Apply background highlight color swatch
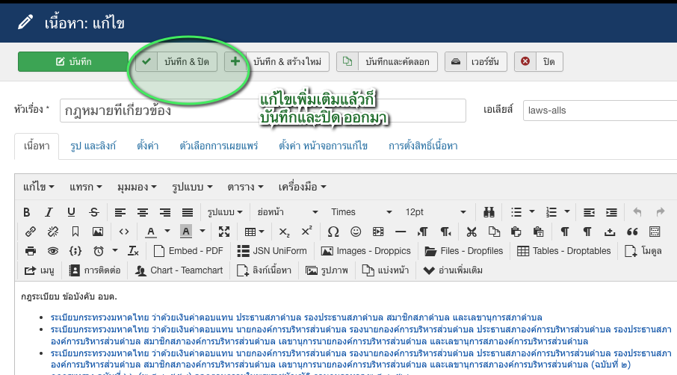 tap(185, 232)
